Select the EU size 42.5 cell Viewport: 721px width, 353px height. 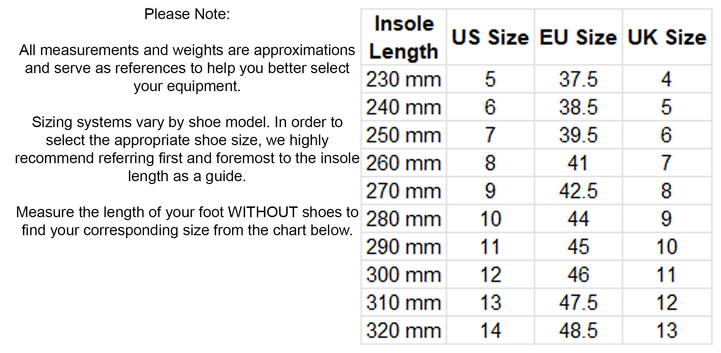pos(578,191)
